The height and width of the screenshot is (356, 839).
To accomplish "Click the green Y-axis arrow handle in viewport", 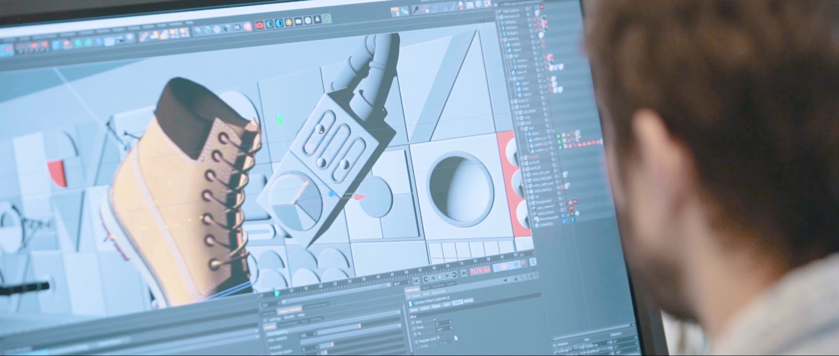I will click(x=280, y=119).
